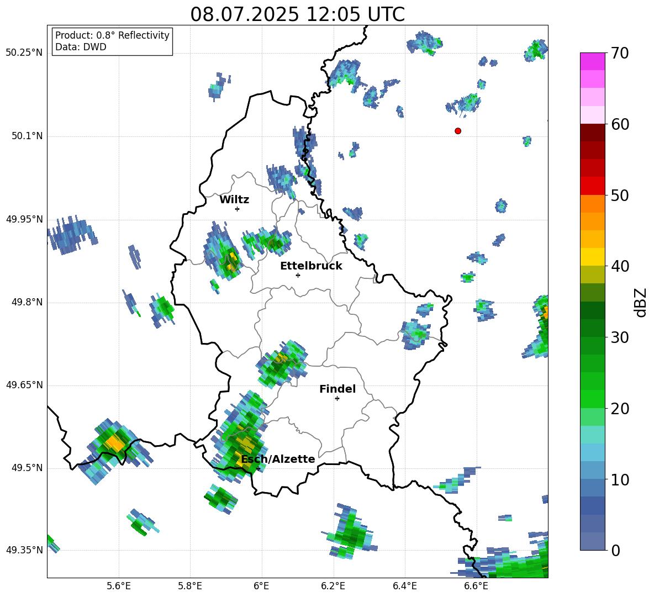Click the 20 colorbar tick value
Screen dimensions: 654x597
[x=619, y=408]
